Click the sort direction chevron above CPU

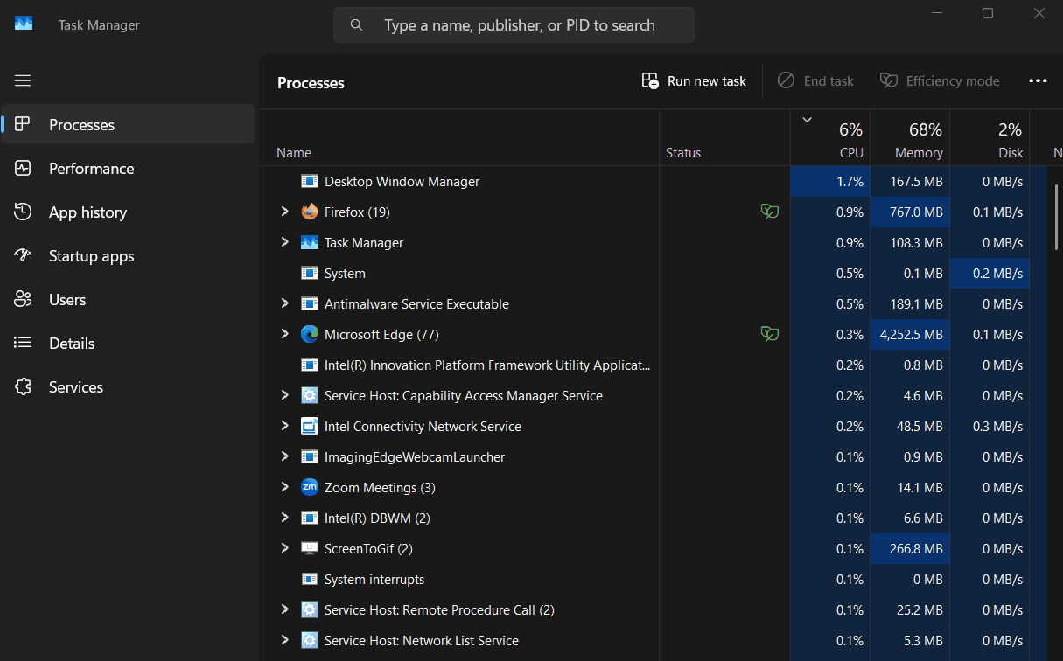pos(807,120)
